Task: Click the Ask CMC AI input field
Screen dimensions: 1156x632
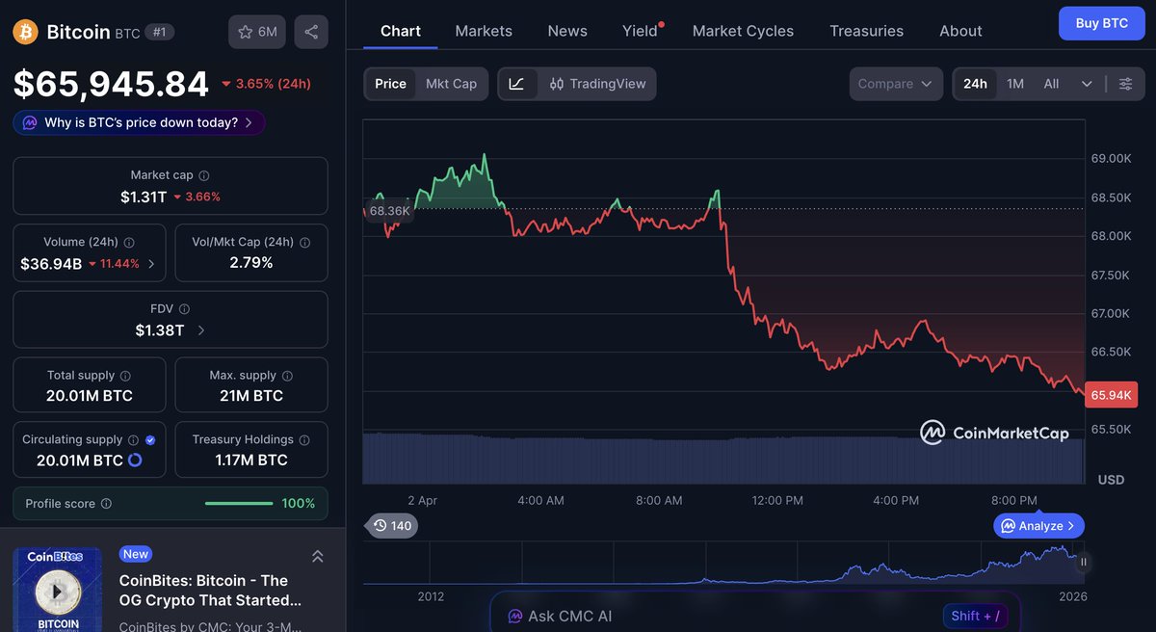Action: coord(755,615)
